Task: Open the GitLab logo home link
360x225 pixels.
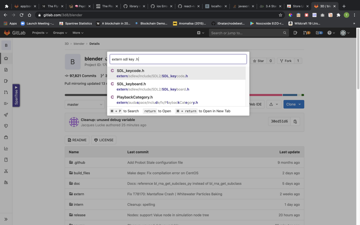Action: (15, 33)
